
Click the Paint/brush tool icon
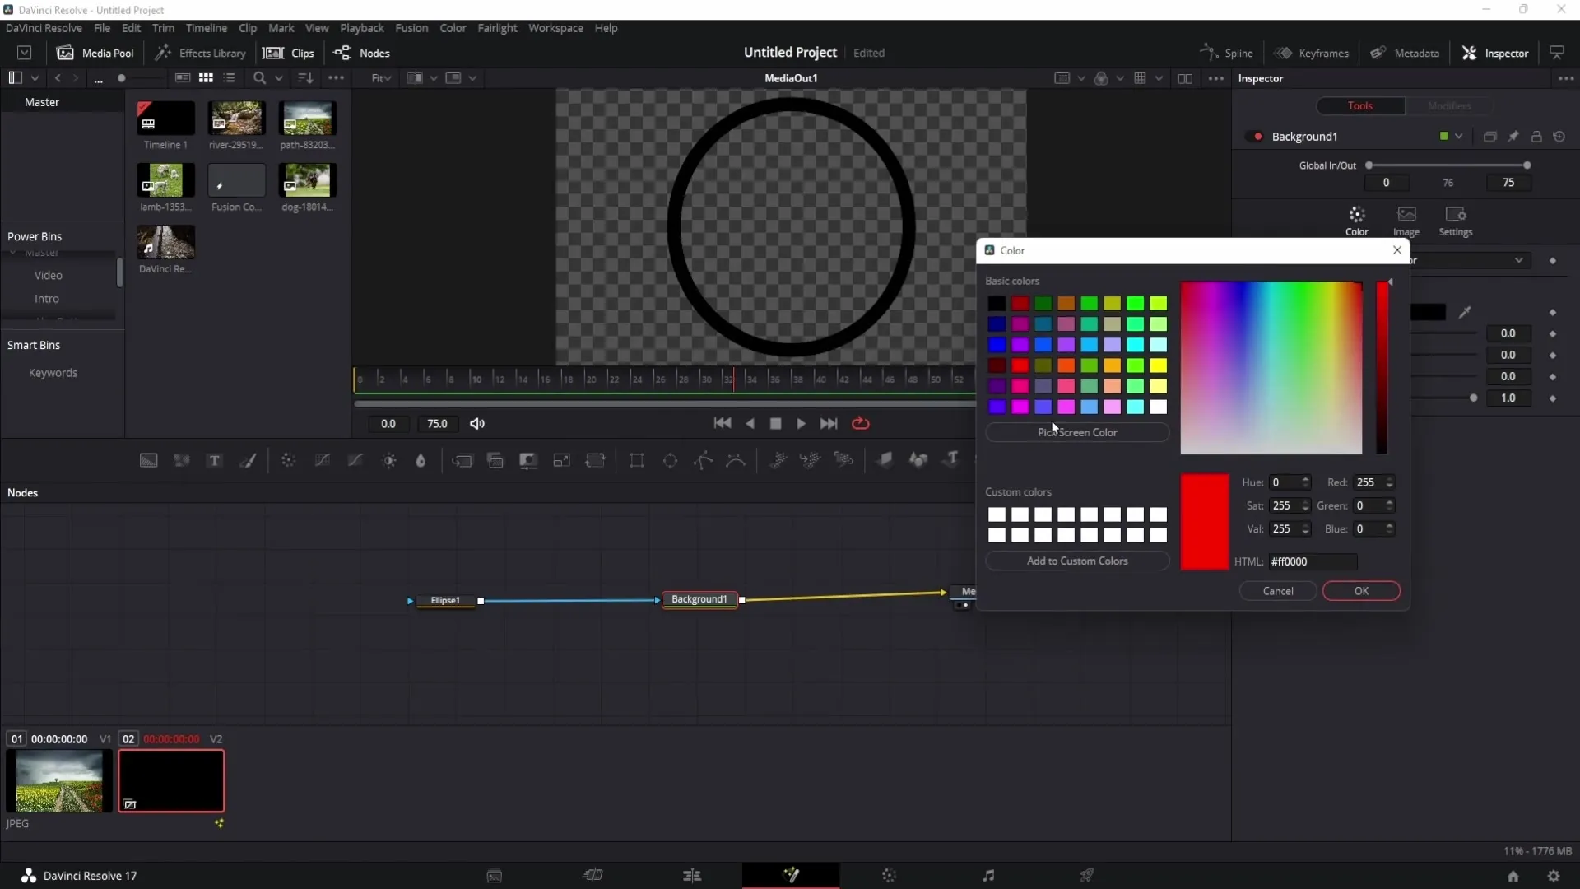(249, 459)
